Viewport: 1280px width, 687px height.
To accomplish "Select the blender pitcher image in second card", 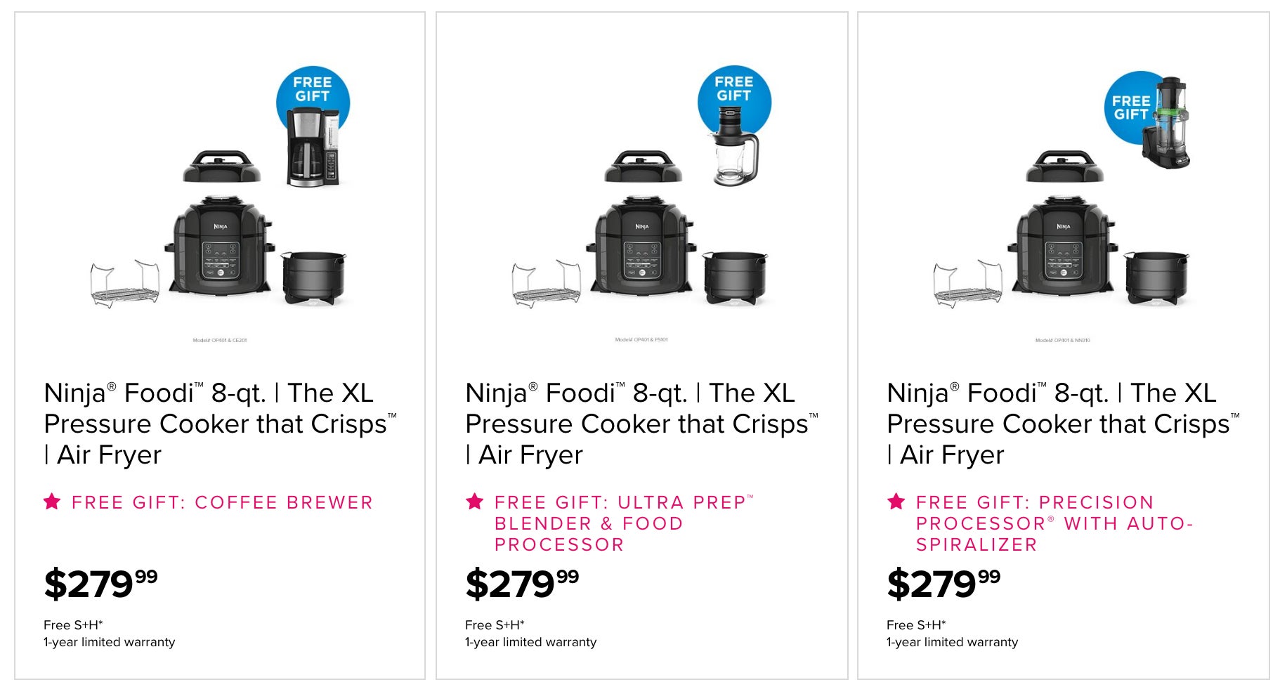I will click(735, 146).
